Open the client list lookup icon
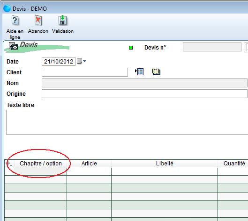The image size is (248, 221). (139, 72)
